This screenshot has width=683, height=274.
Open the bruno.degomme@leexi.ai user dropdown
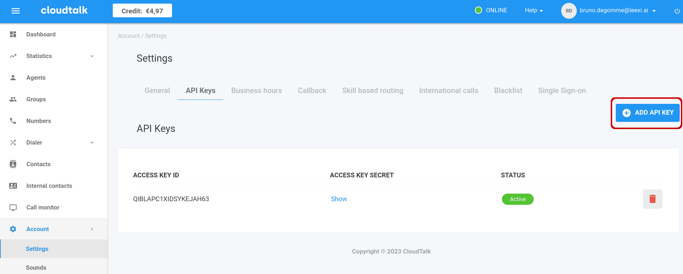618,10
